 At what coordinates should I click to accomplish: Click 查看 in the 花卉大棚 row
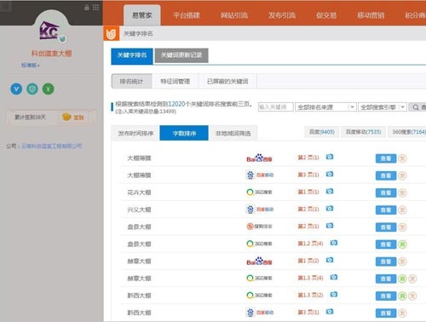tap(386, 193)
